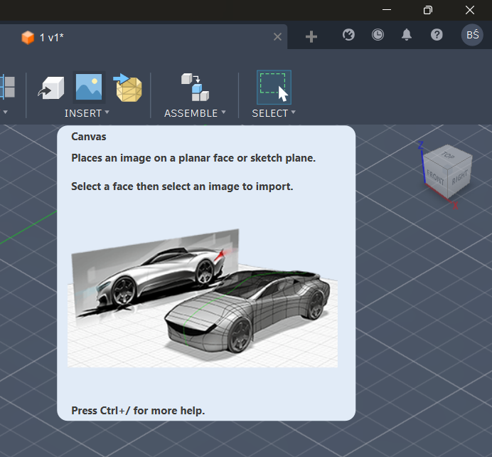492x457 pixels.
Task: Add a new design tab with plus button
Action: pyautogui.click(x=311, y=37)
